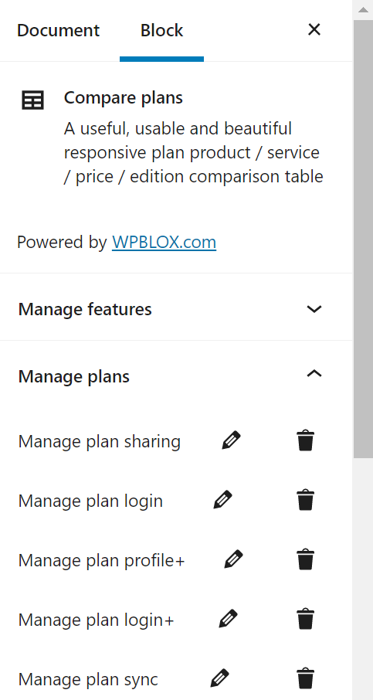This screenshot has height=700, width=373.
Task: Edit the Manage plan profile+ entry
Action: coord(233,559)
